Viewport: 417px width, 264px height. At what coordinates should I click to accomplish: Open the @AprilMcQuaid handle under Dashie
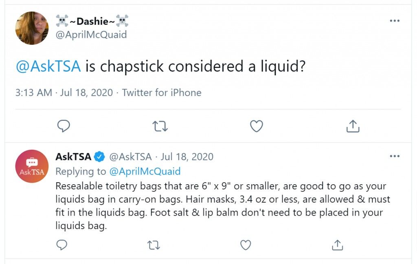coord(91,35)
